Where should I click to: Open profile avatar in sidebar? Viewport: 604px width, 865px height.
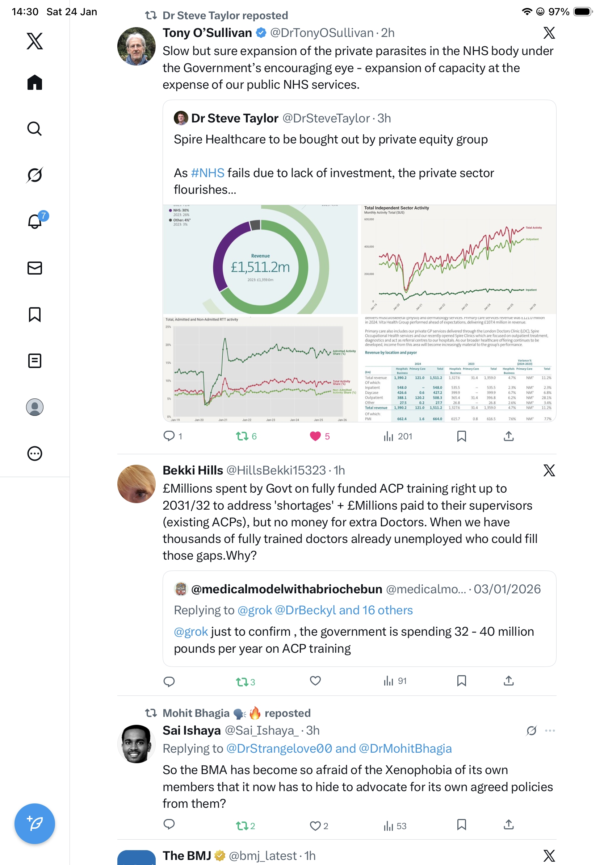(x=35, y=407)
